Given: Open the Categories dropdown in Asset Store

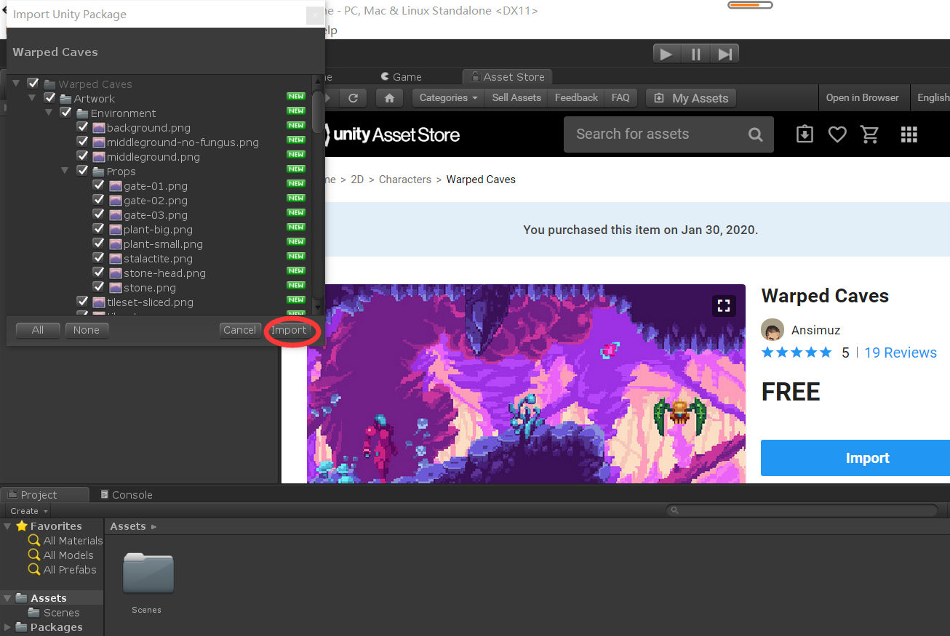Looking at the screenshot, I should (448, 98).
